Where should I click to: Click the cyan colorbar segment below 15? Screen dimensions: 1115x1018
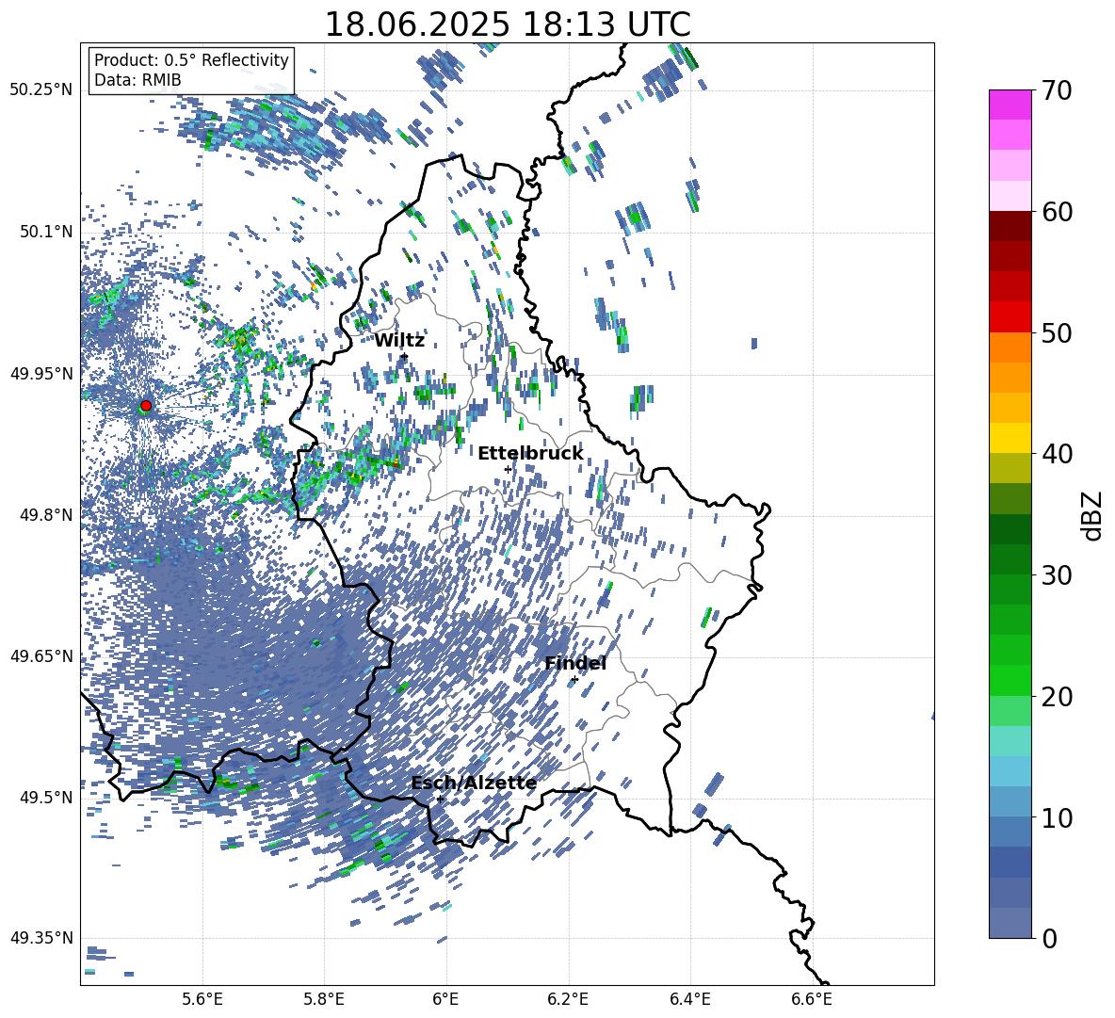(x=1010, y=771)
